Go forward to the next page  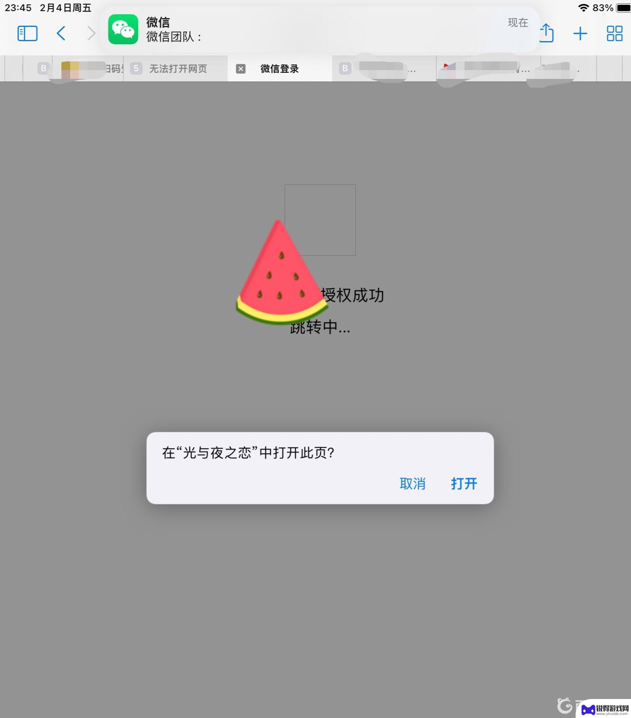[91, 33]
